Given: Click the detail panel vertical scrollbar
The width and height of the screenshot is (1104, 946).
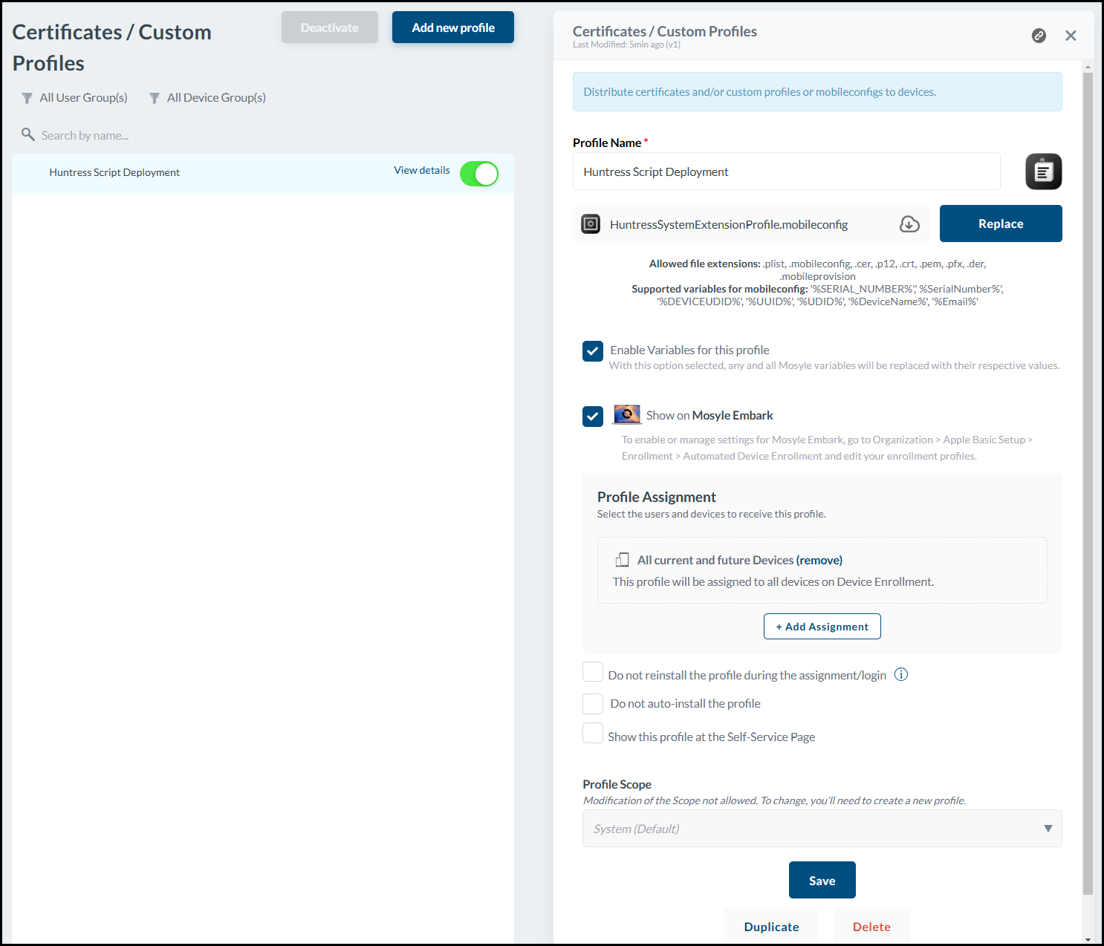Looking at the screenshot, I should [x=1088, y=483].
